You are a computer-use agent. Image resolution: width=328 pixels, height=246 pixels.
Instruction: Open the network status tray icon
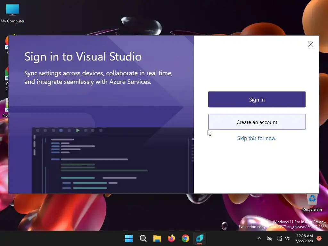pyautogui.click(x=279, y=238)
